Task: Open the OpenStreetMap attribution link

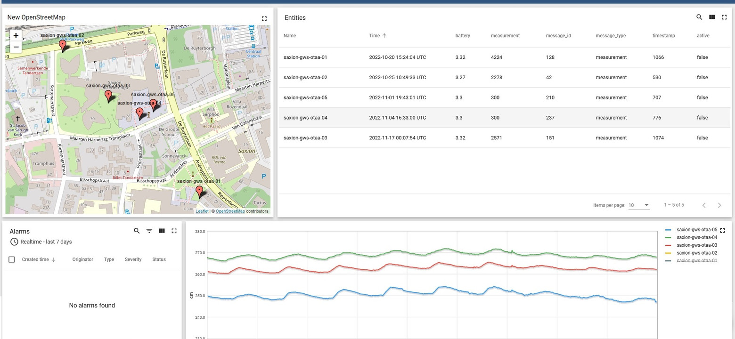Action: [x=230, y=211]
